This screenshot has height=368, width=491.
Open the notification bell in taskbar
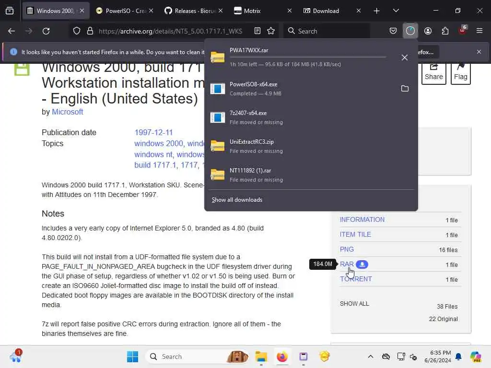click(458, 356)
